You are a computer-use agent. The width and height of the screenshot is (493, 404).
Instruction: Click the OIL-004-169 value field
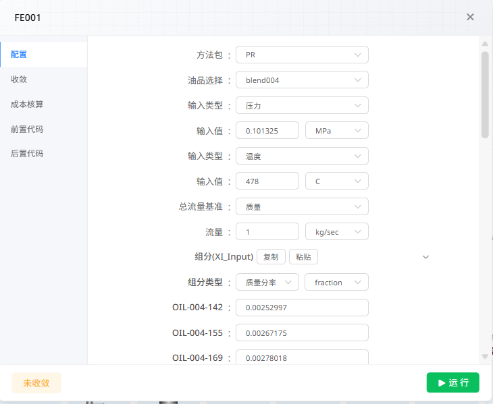(x=302, y=357)
